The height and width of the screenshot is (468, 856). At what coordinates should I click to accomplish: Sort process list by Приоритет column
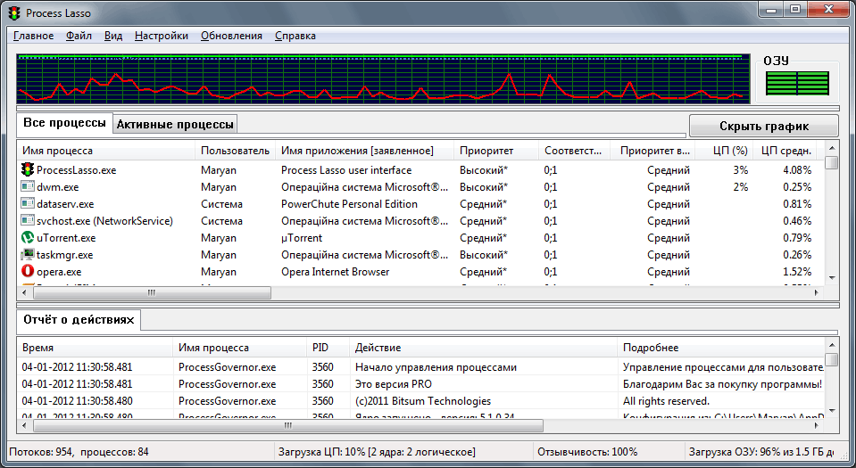[496, 151]
